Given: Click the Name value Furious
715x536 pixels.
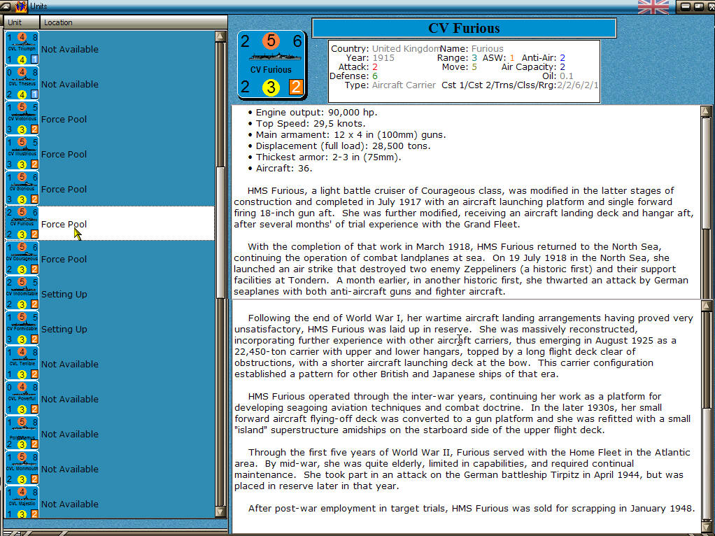Looking at the screenshot, I should pyautogui.click(x=487, y=48).
